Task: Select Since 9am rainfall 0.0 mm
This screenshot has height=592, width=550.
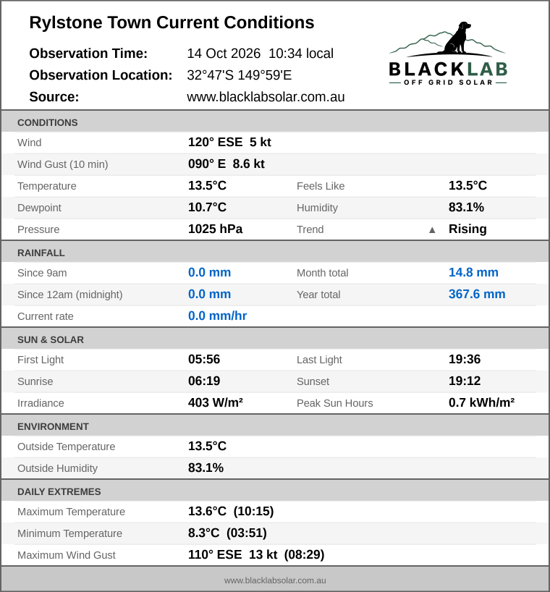Action: 209,273
